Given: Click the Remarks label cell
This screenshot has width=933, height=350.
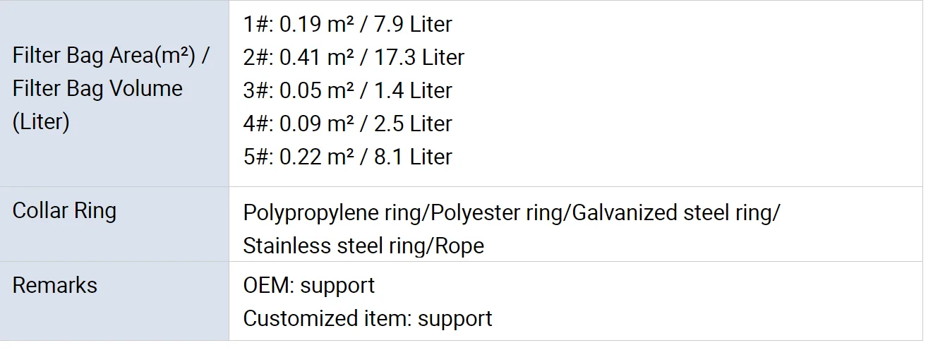Looking at the screenshot, I should [55, 286].
